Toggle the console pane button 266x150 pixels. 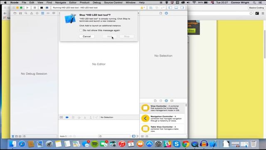point(137,136)
